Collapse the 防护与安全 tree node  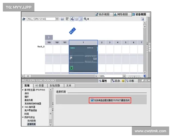click(x=23, y=117)
